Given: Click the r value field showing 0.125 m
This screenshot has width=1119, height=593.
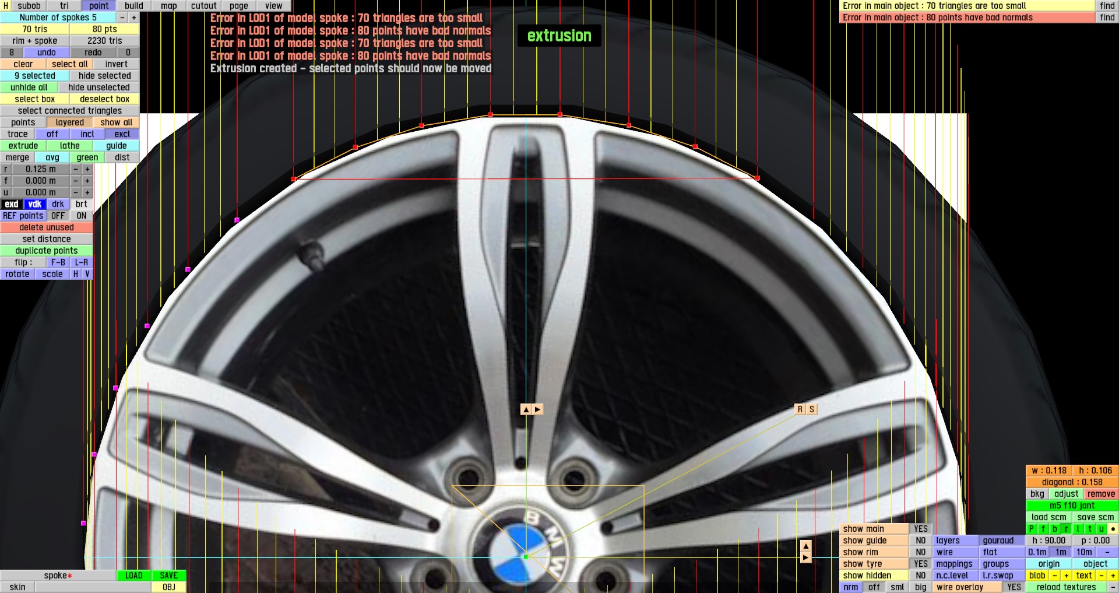Looking at the screenshot, I should click(x=41, y=169).
